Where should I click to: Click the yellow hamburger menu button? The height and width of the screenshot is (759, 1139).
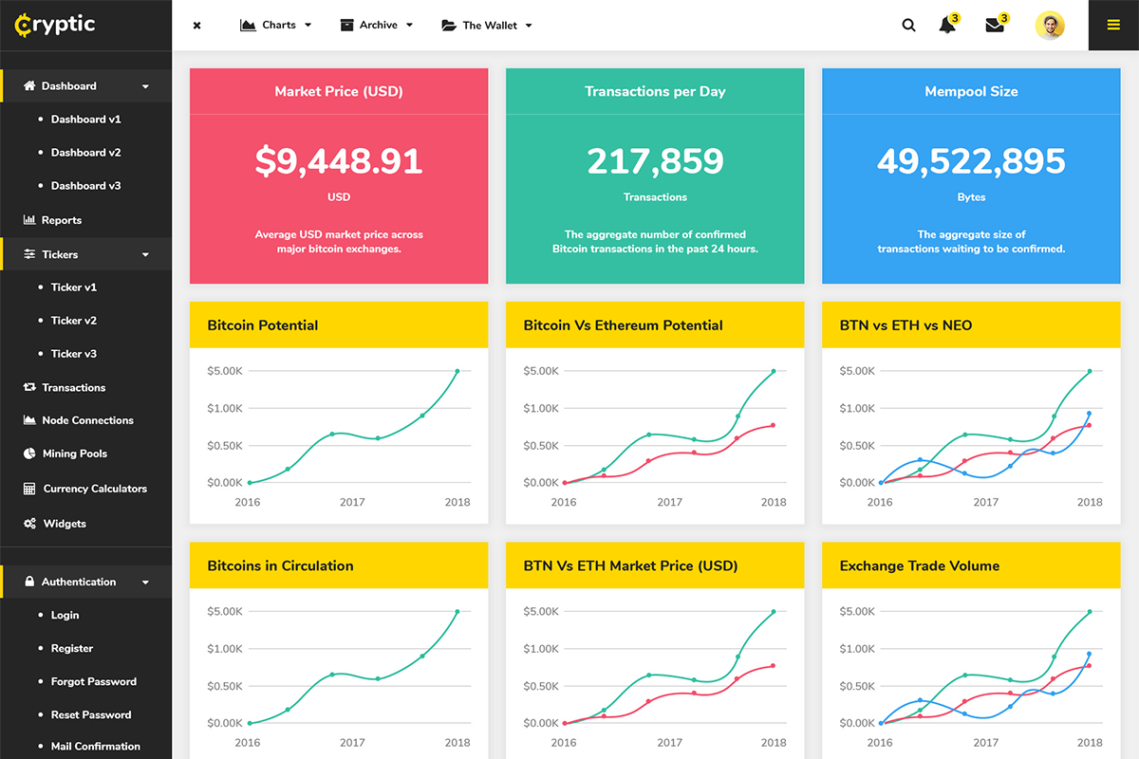[1113, 26]
